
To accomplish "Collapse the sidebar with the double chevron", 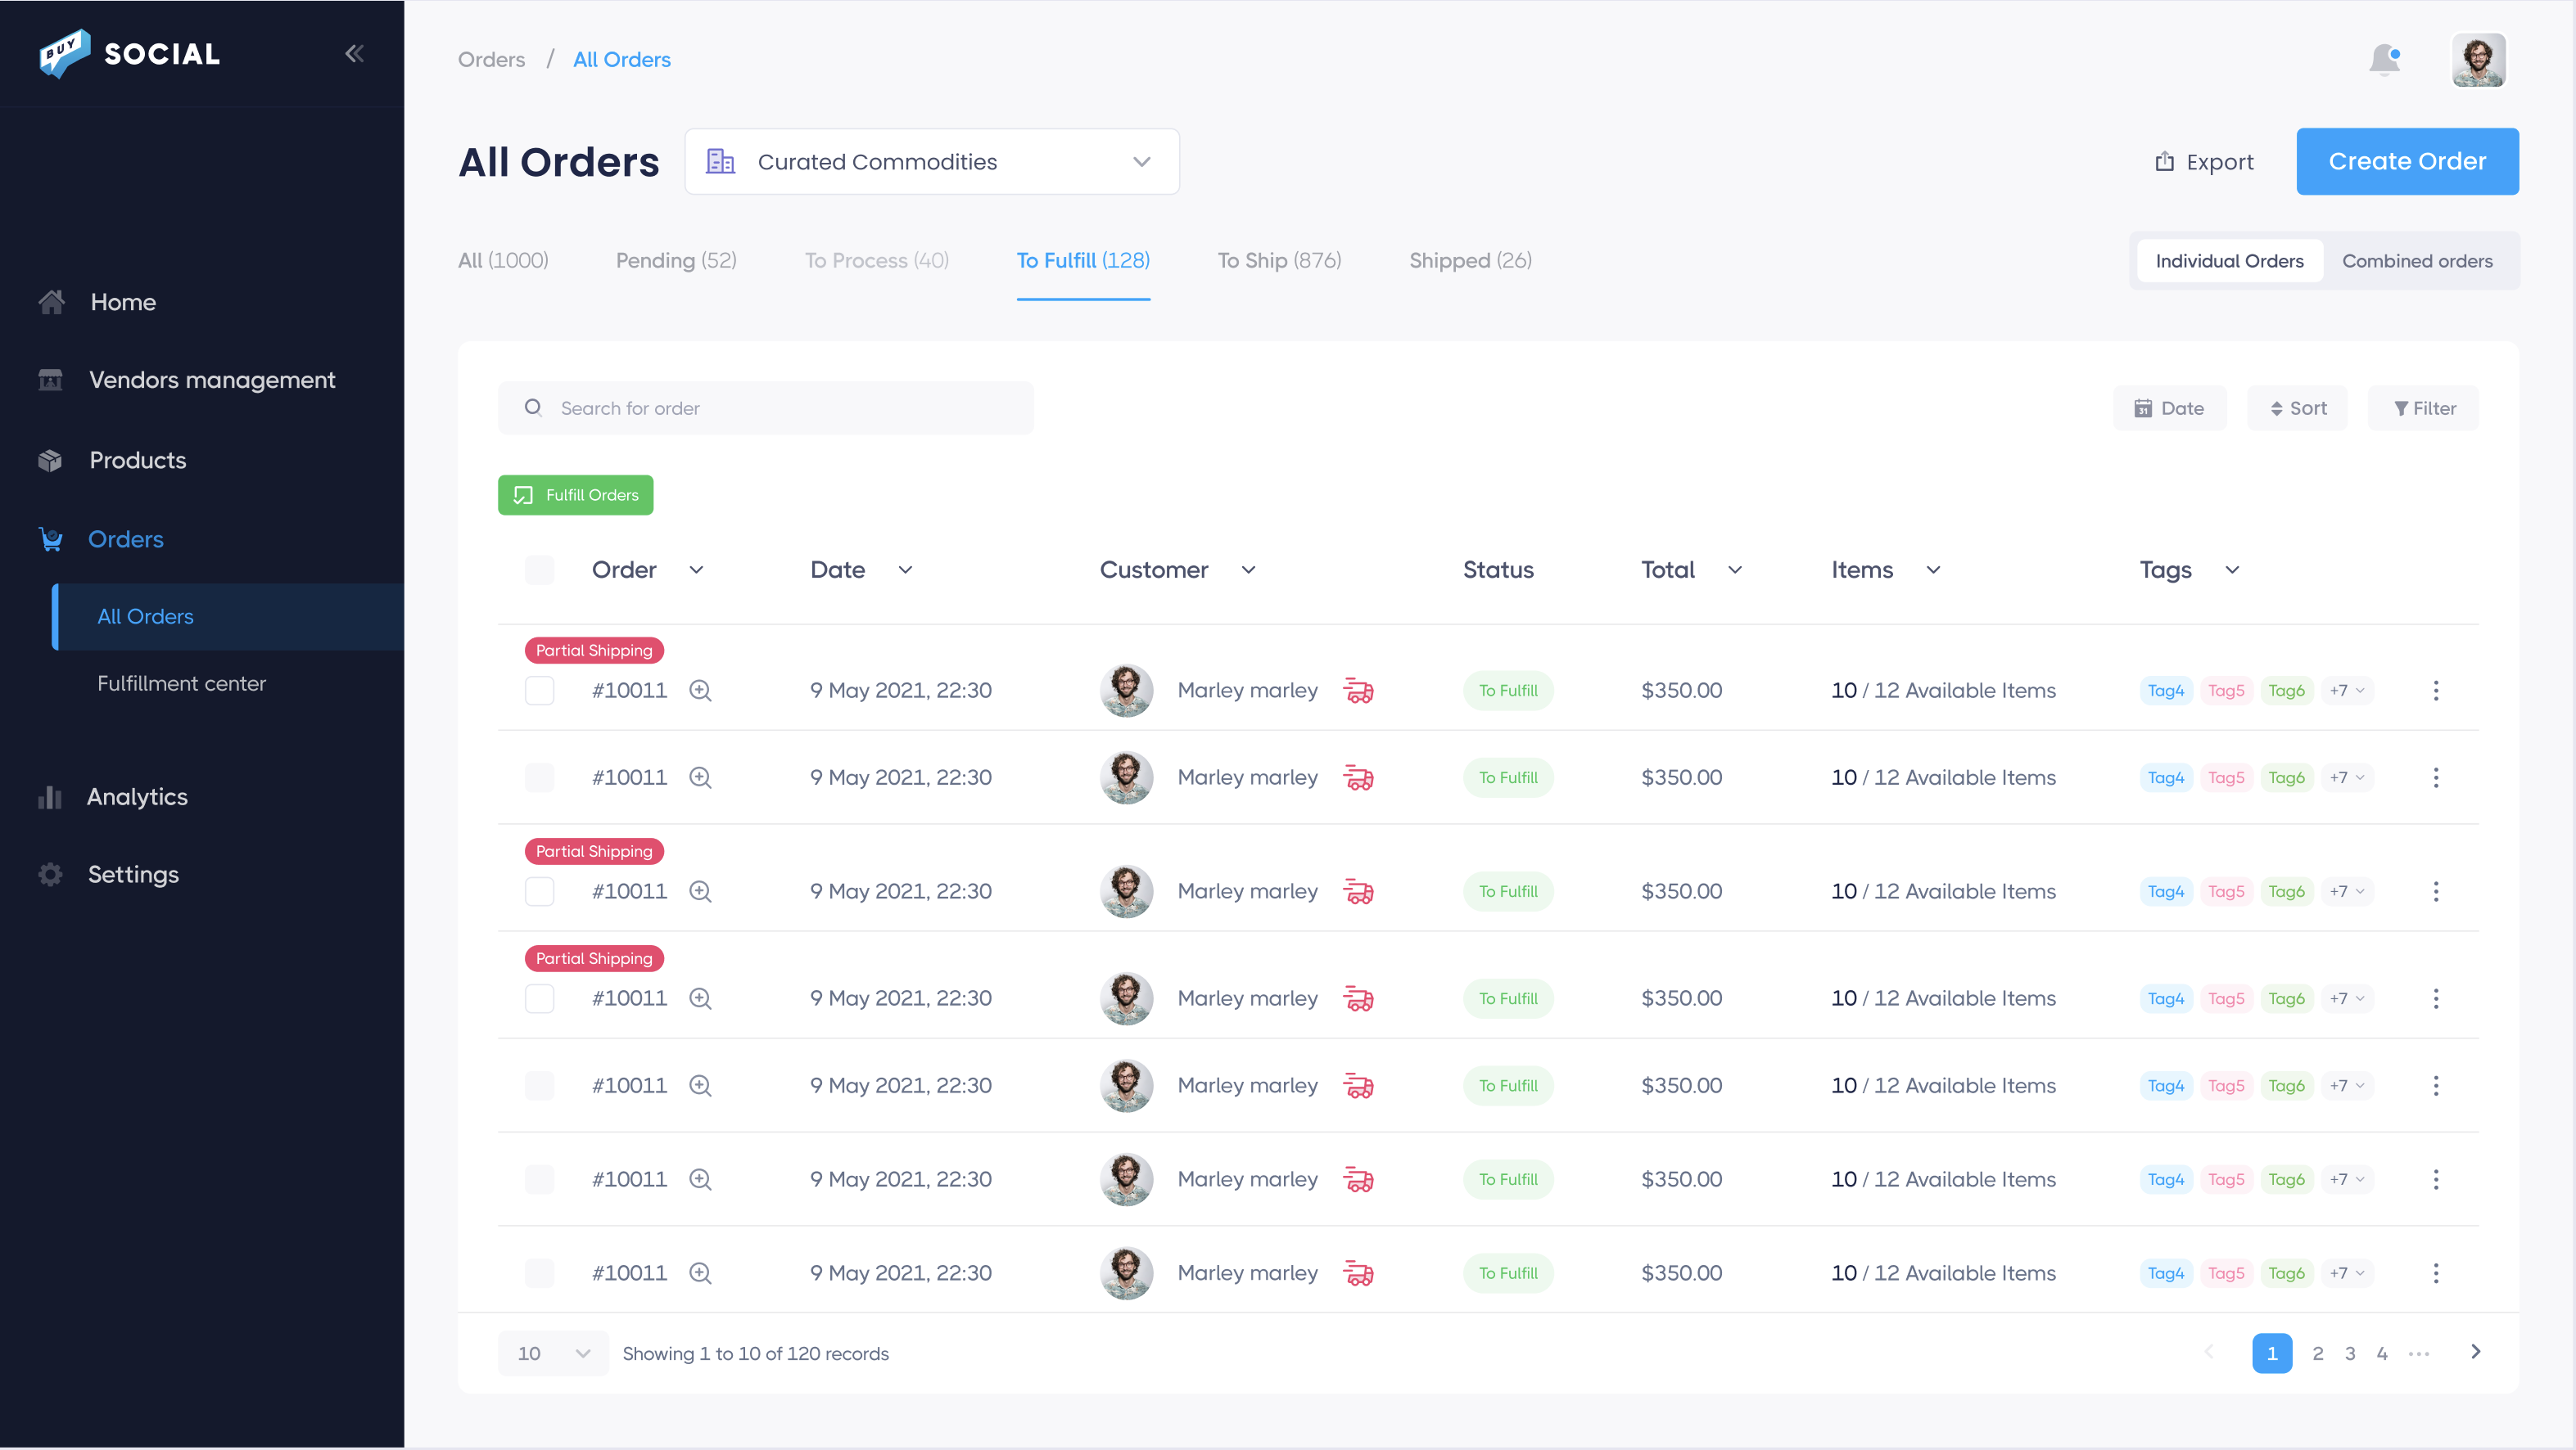I will 354,53.
